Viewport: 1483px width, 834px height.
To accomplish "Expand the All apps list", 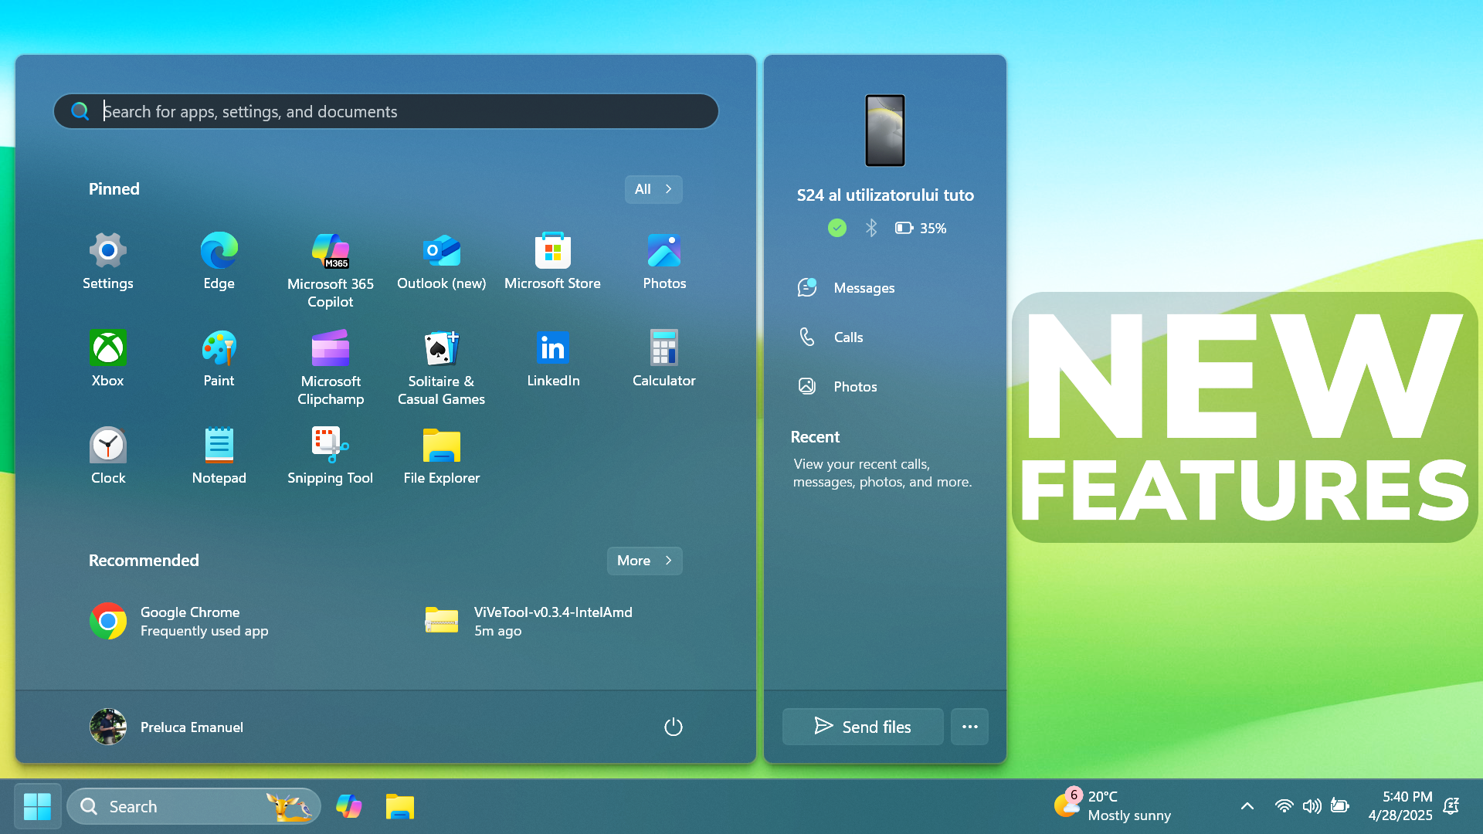I will pyautogui.click(x=653, y=189).
